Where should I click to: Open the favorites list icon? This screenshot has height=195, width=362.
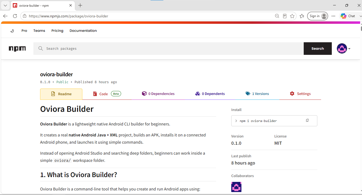302,16
